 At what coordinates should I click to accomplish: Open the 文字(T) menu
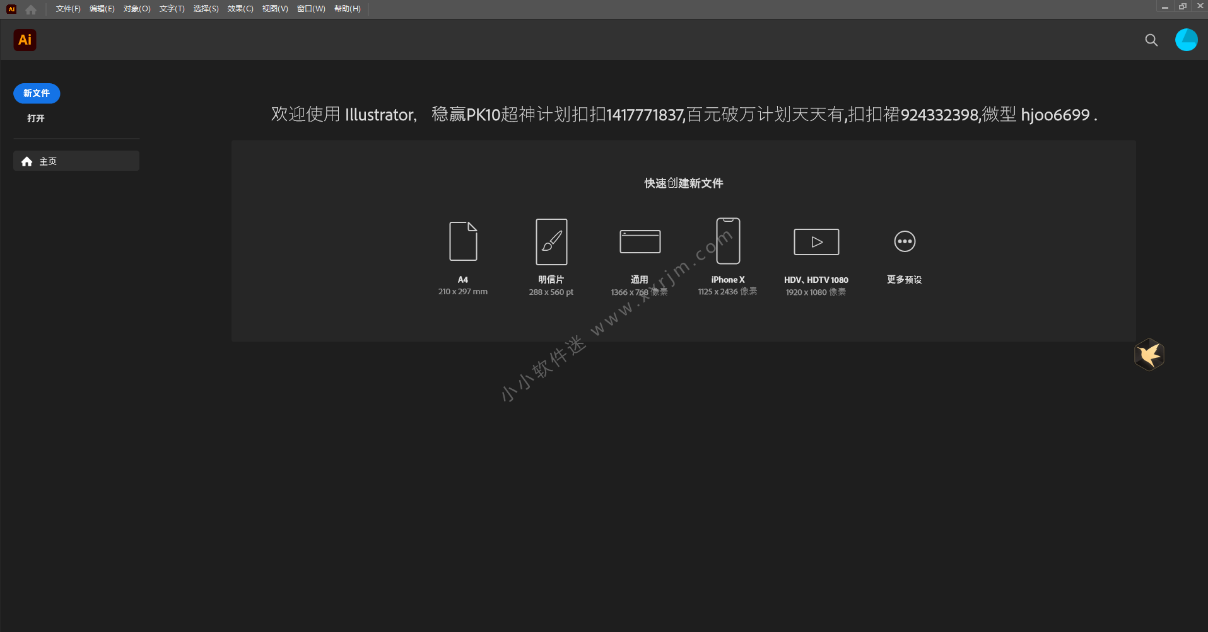pos(172,9)
